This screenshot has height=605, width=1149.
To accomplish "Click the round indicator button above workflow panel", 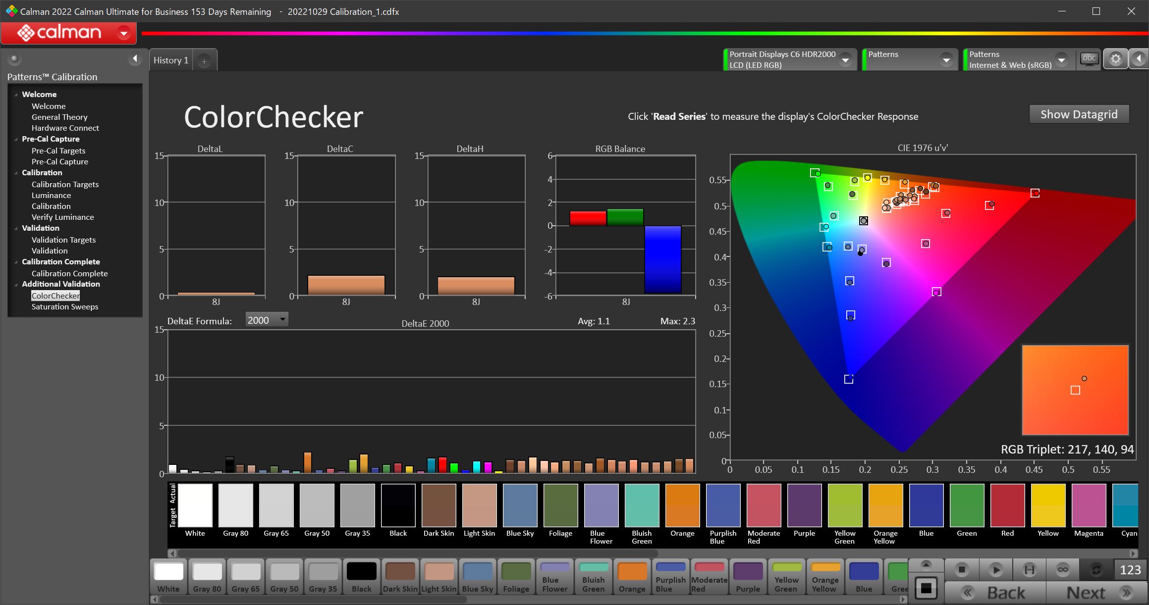I will (x=14, y=59).
